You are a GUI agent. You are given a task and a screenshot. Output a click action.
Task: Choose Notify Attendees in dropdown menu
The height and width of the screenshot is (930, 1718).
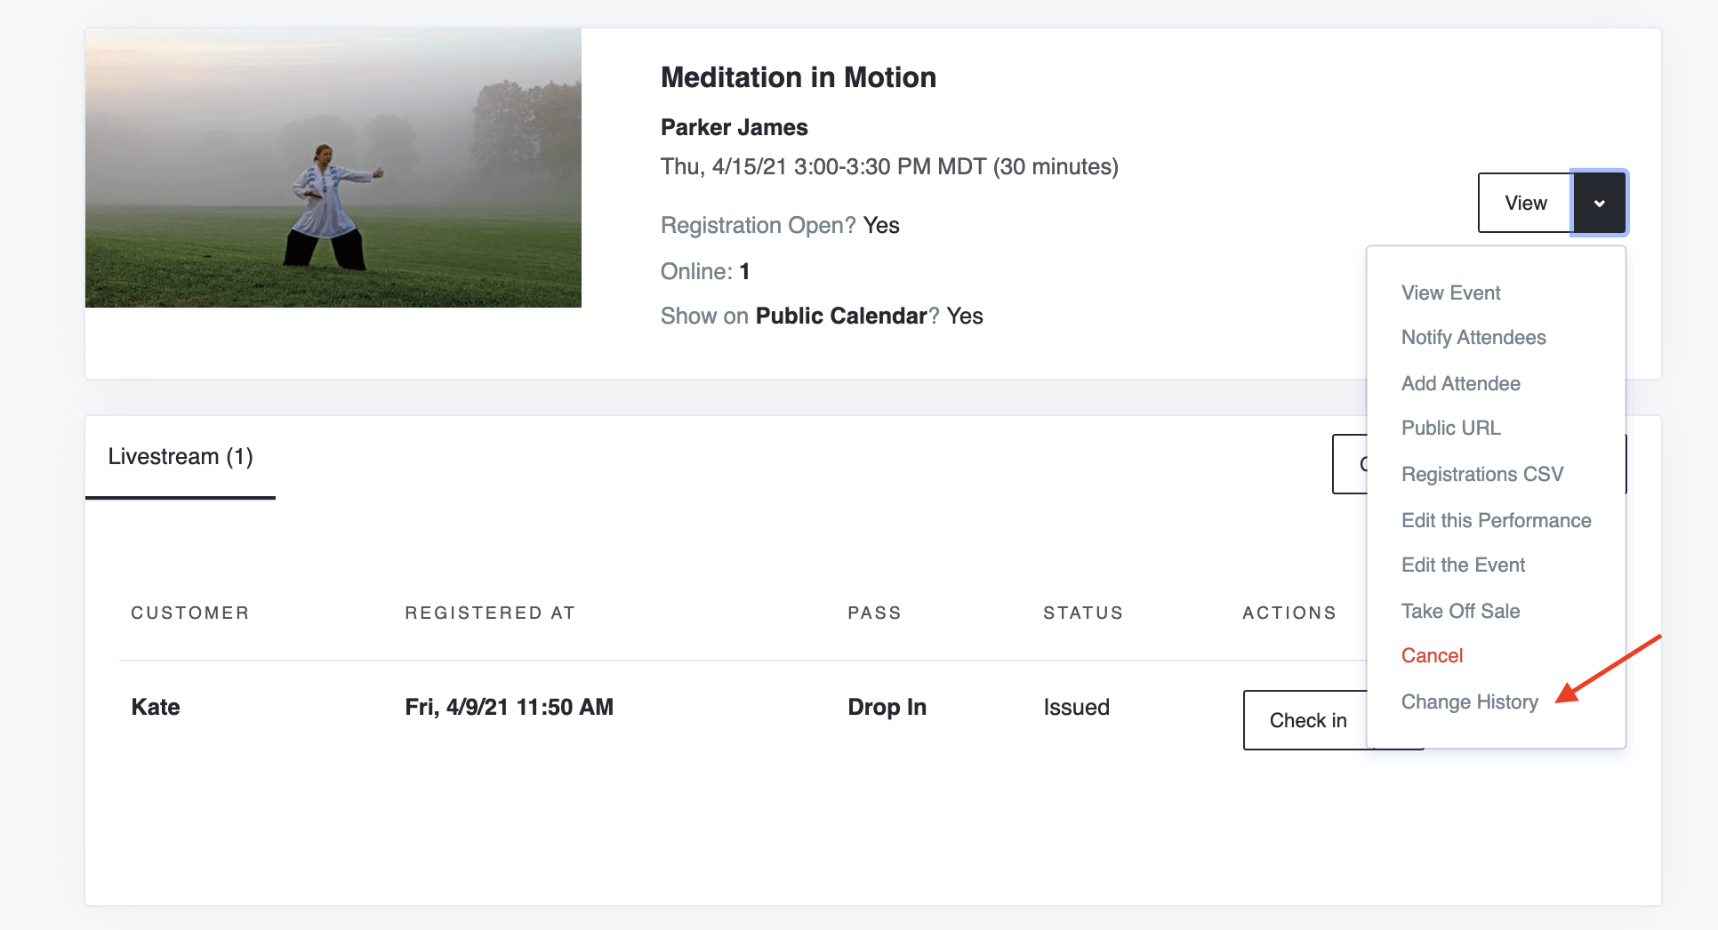tap(1473, 337)
